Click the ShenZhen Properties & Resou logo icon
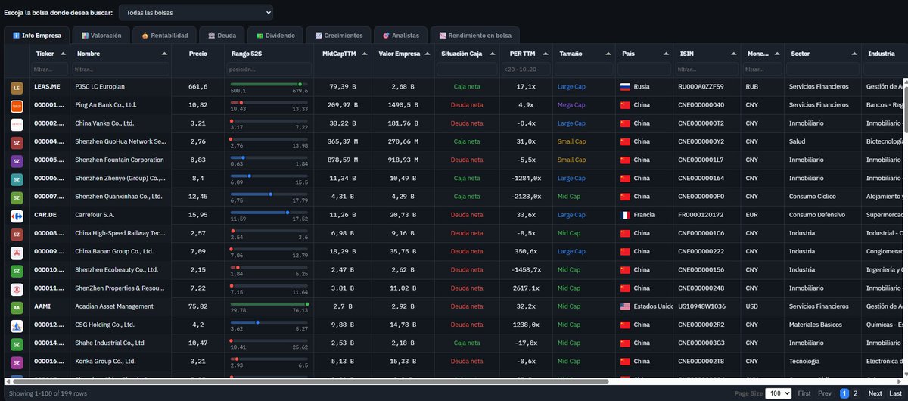The height and width of the screenshot is (401, 908). point(17,288)
